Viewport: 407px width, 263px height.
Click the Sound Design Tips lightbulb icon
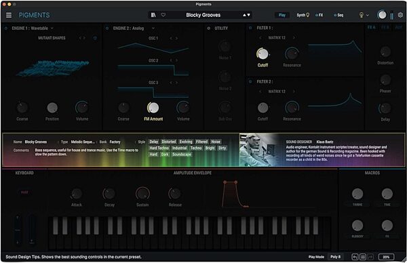[361, 15]
